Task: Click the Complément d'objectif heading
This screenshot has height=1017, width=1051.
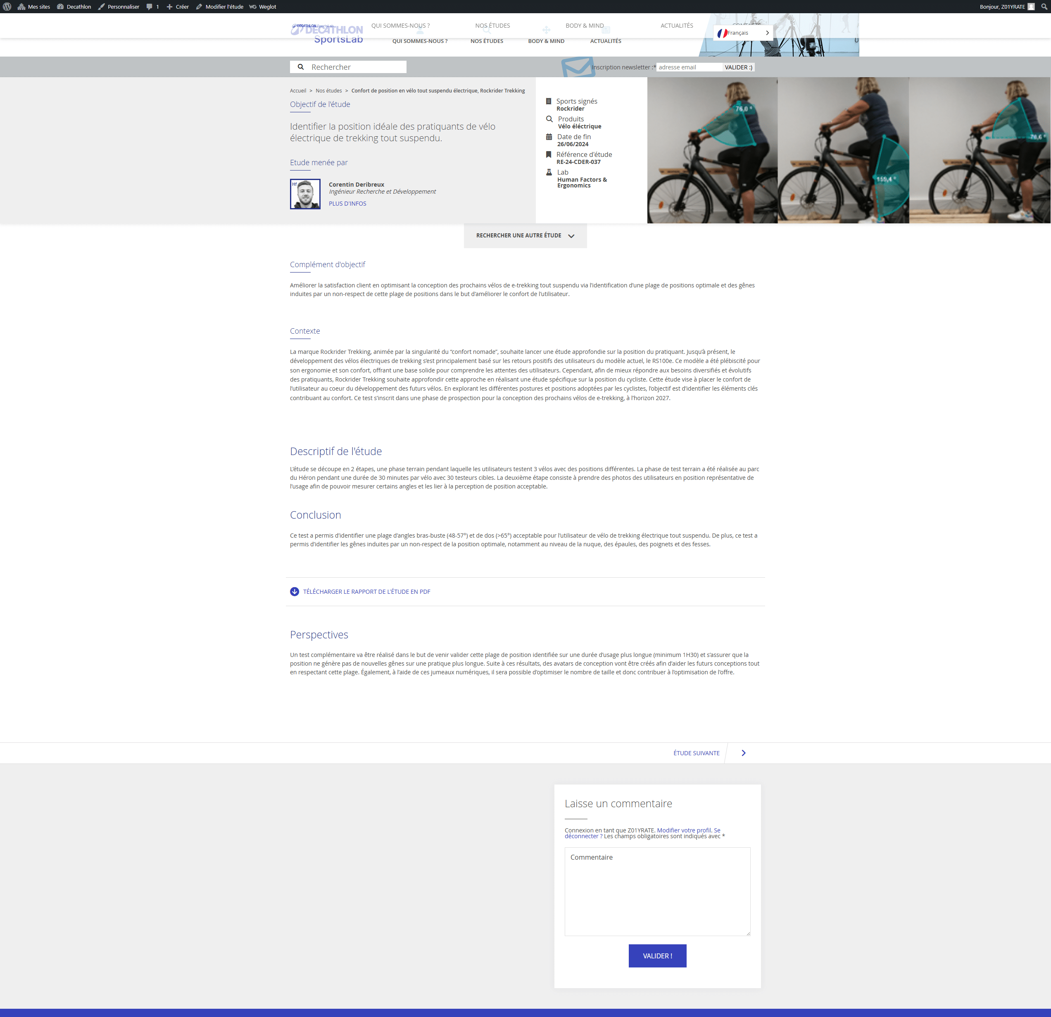Action: (x=328, y=264)
